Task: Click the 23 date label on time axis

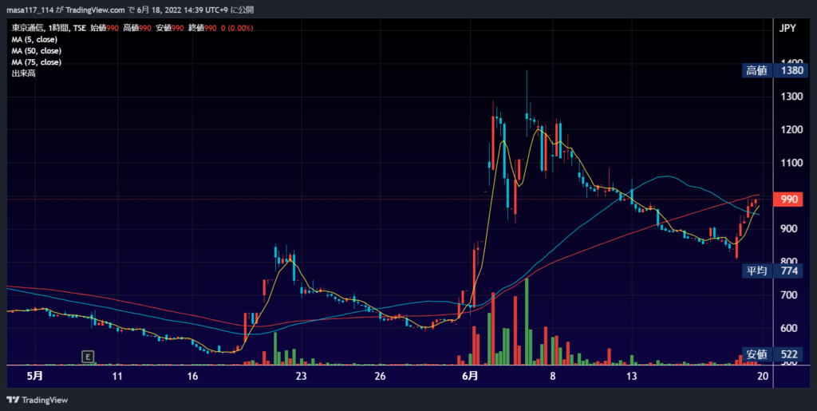Action: click(301, 376)
